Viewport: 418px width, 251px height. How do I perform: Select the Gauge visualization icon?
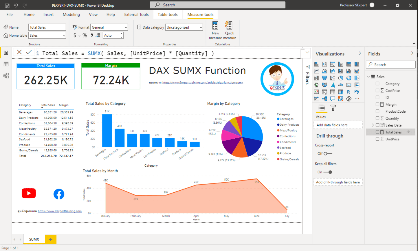[341, 85]
